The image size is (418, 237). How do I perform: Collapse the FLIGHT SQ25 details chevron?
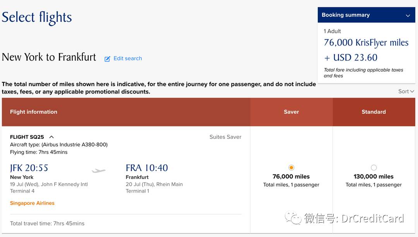coord(51,137)
